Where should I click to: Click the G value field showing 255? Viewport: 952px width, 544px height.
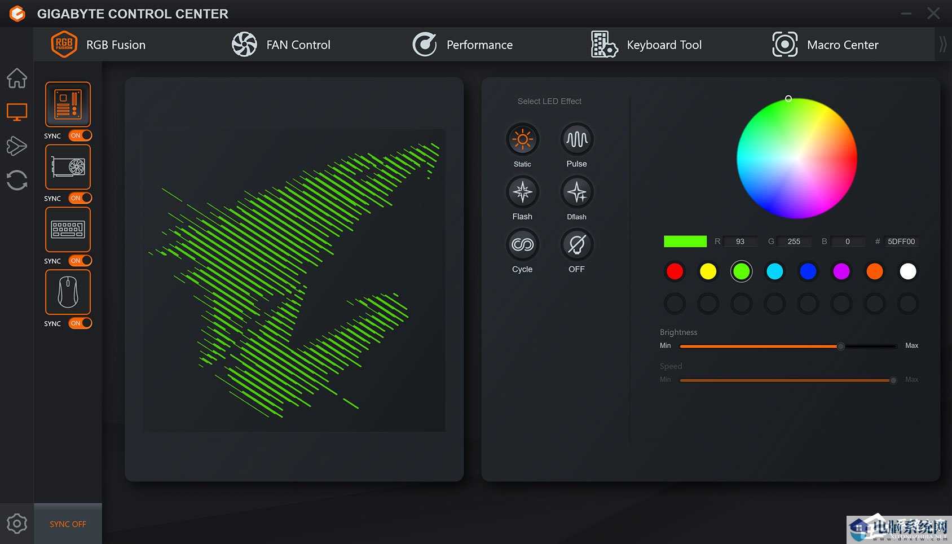(x=794, y=242)
